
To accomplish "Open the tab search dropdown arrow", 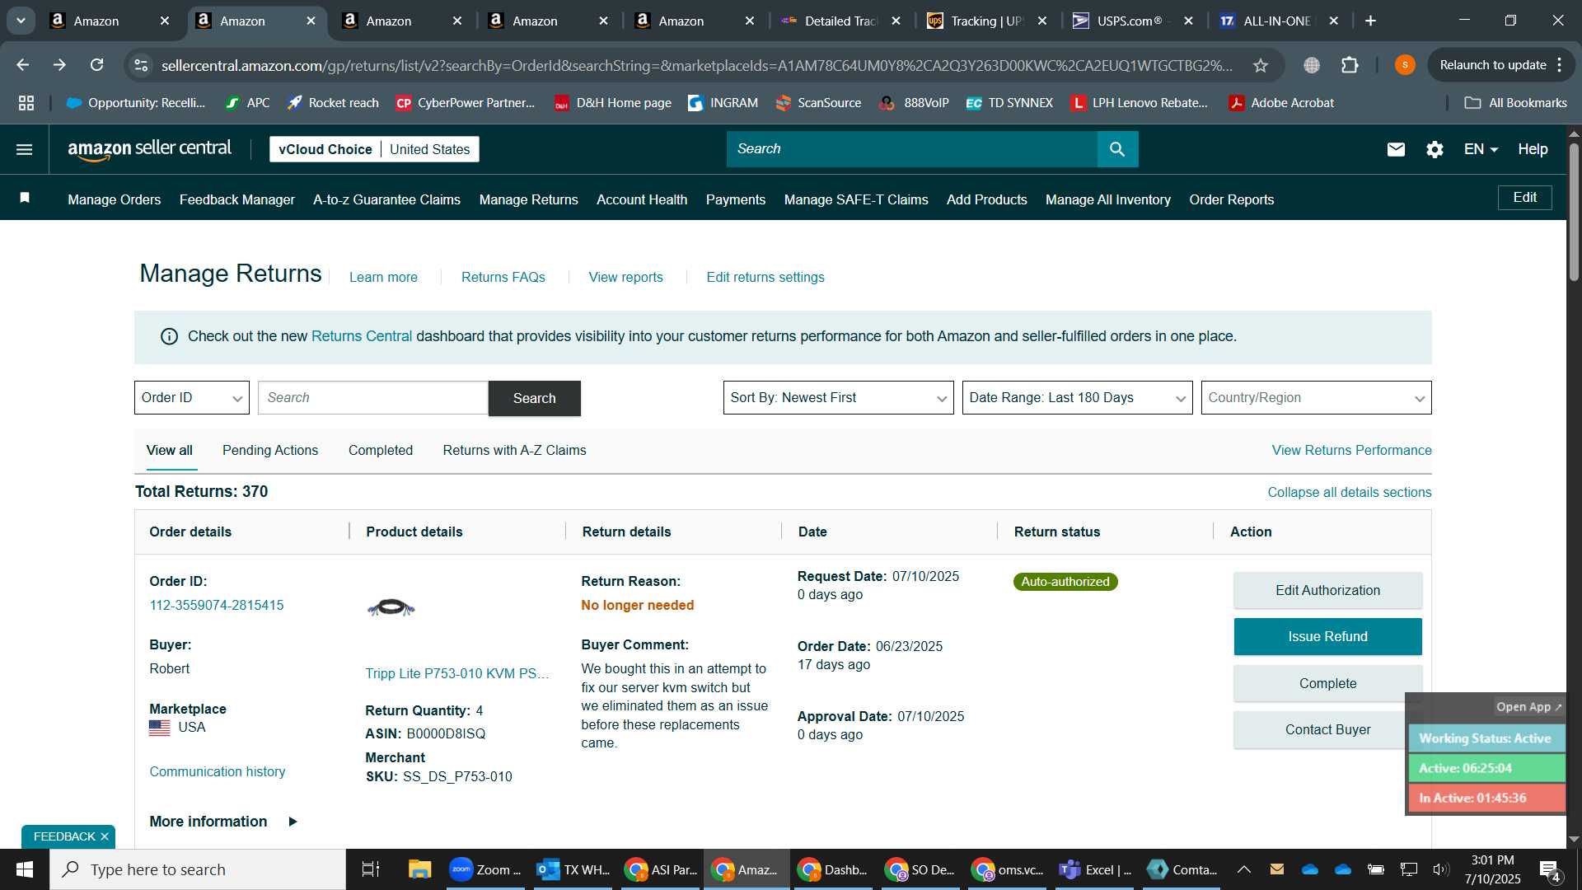I will [21, 21].
